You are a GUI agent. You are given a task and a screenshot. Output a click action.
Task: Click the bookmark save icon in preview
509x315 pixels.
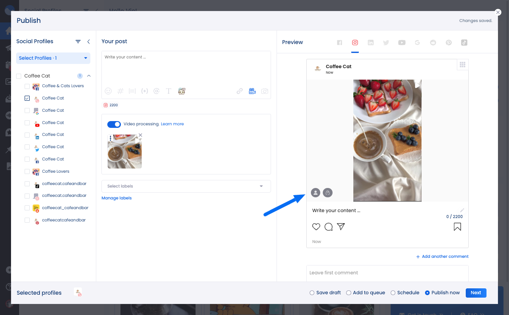(457, 227)
